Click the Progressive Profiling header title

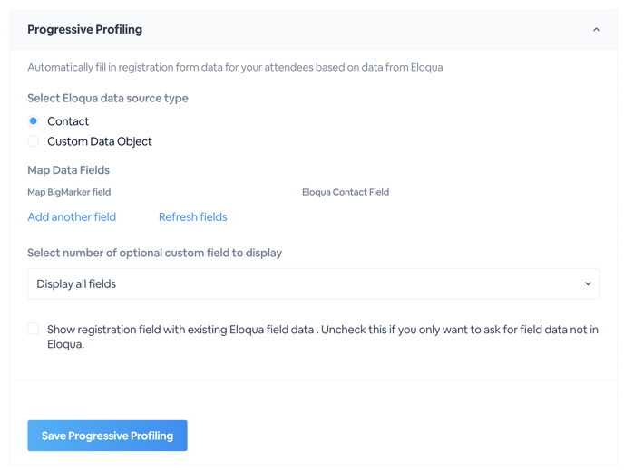coord(84,29)
